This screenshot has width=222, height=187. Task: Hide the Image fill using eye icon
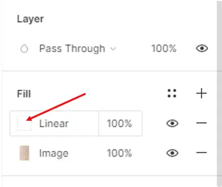pos(172,153)
